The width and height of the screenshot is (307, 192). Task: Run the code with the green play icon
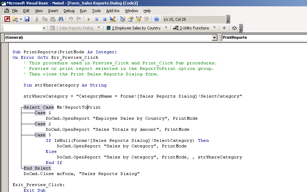tap(89, 19)
